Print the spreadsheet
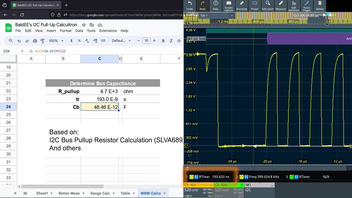The height and width of the screenshot is (198, 352). pos(35,41)
